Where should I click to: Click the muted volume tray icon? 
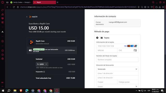145,91
